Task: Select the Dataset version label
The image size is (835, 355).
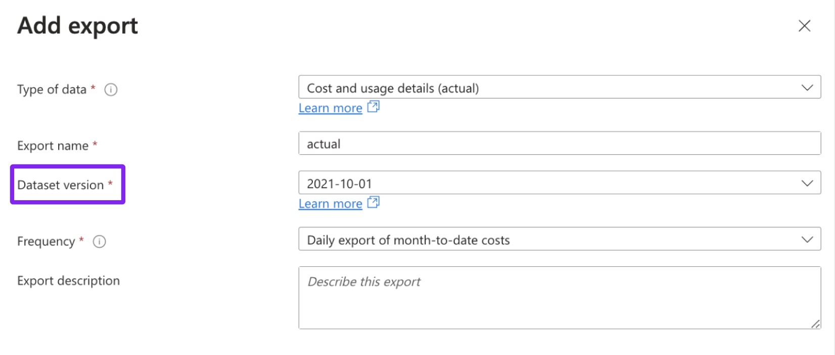Action: click(x=61, y=185)
